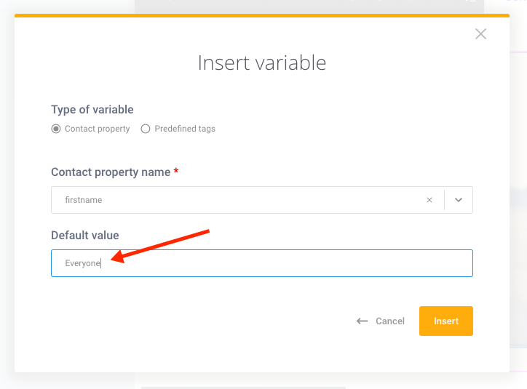The width and height of the screenshot is (527, 389).
Task: Click the orange bar atop the dialog
Action: point(262,15)
